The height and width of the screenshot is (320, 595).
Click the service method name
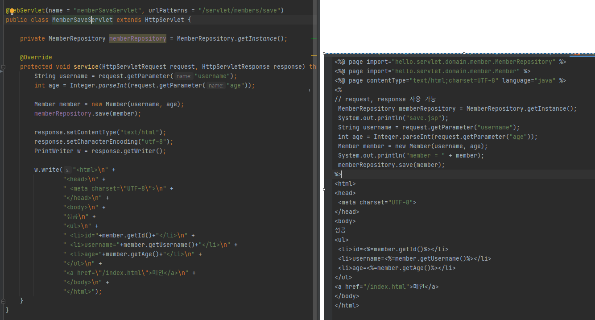pyautogui.click(x=86, y=66)
